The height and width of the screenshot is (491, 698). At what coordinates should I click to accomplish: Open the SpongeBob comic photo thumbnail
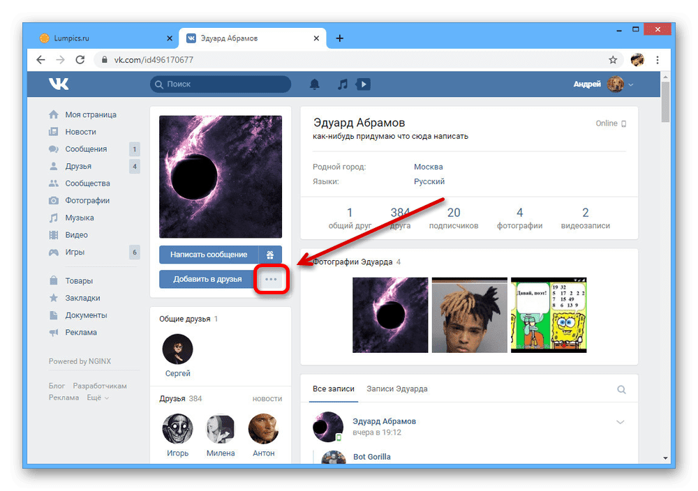click(x=549, y=315)
